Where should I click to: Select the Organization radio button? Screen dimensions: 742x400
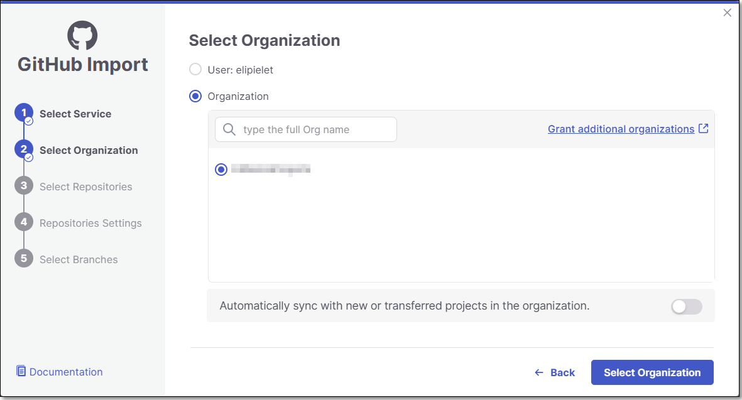click(195, 97)
